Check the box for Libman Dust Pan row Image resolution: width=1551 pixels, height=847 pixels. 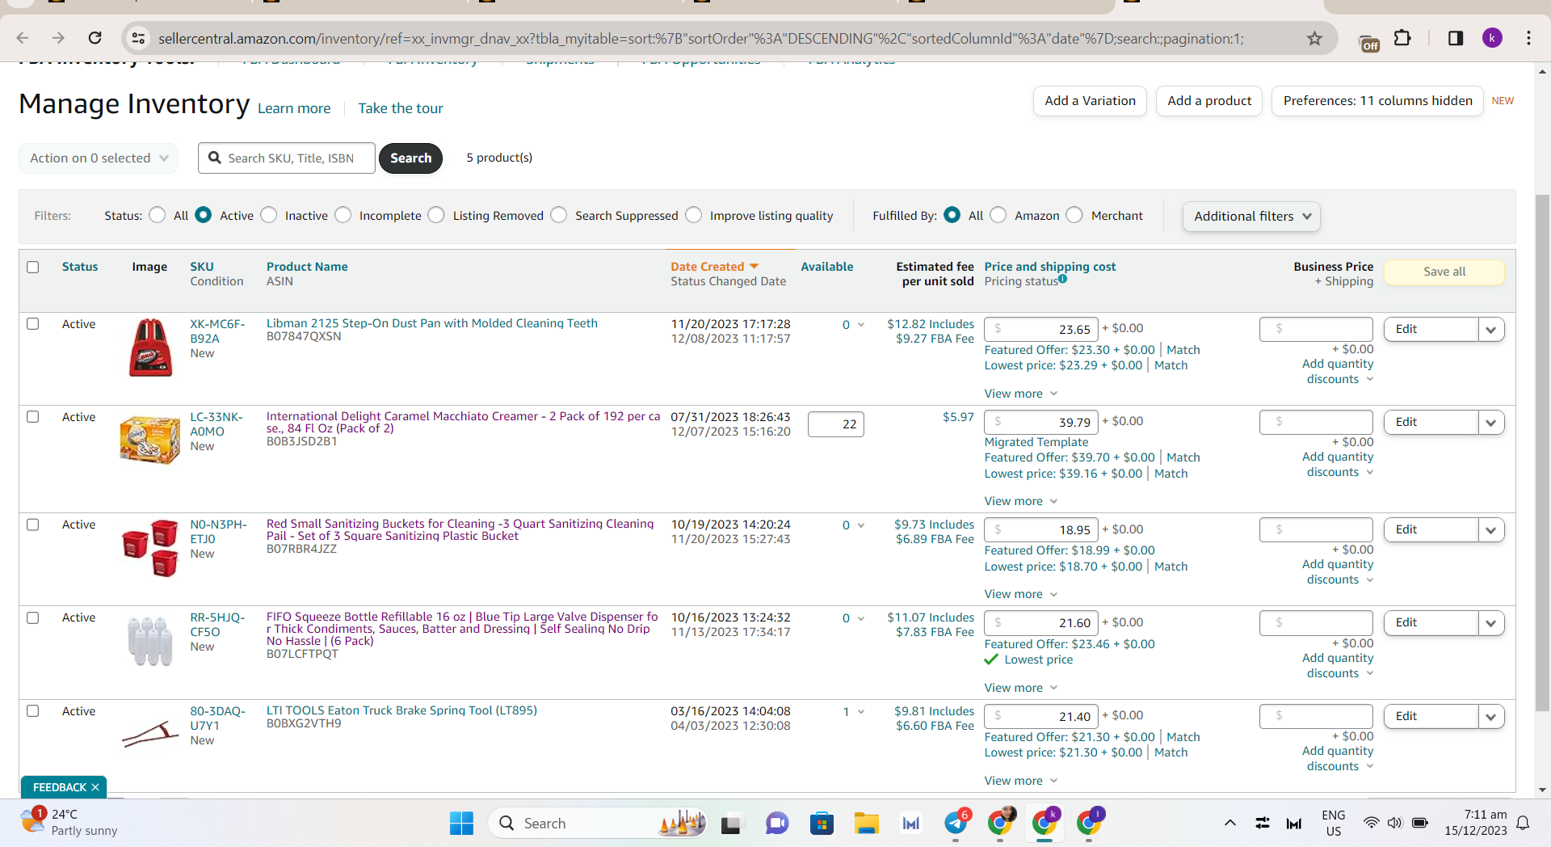click(x=33, y=323)
